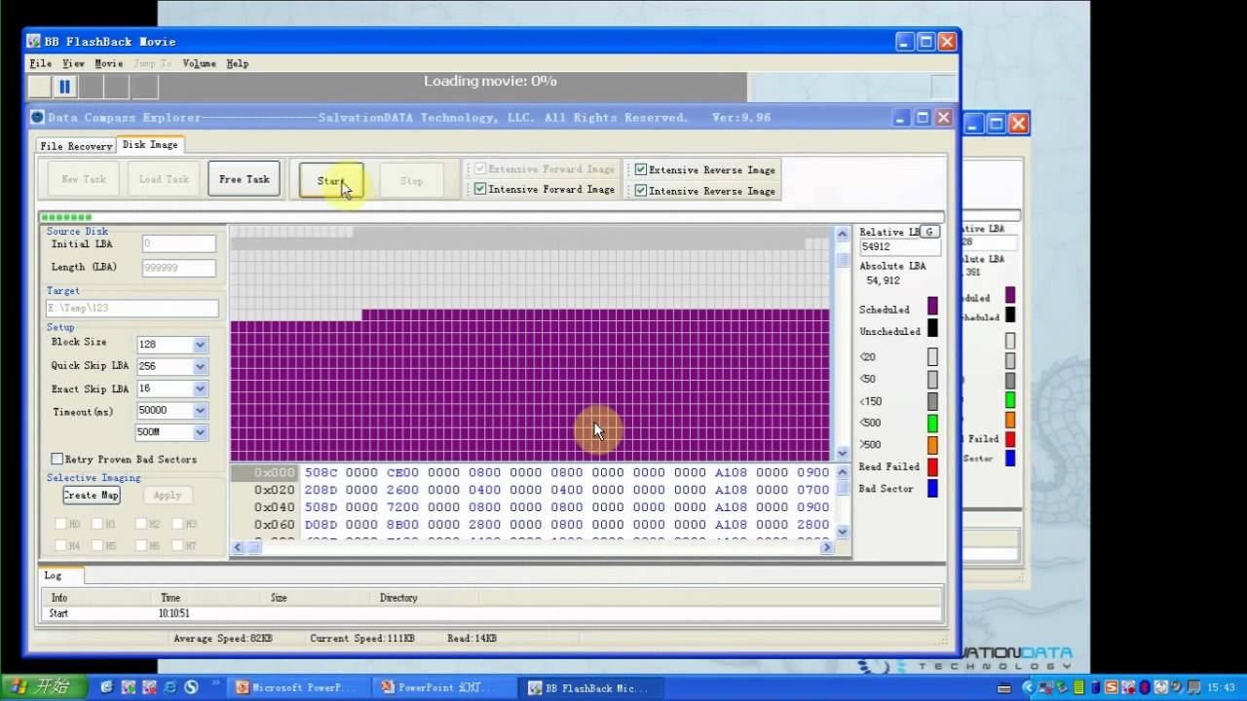Click the sector map down scroll arrow
Image resolution: width=1247 pixels, height=701 pixels.
click(x=843, y=453)
